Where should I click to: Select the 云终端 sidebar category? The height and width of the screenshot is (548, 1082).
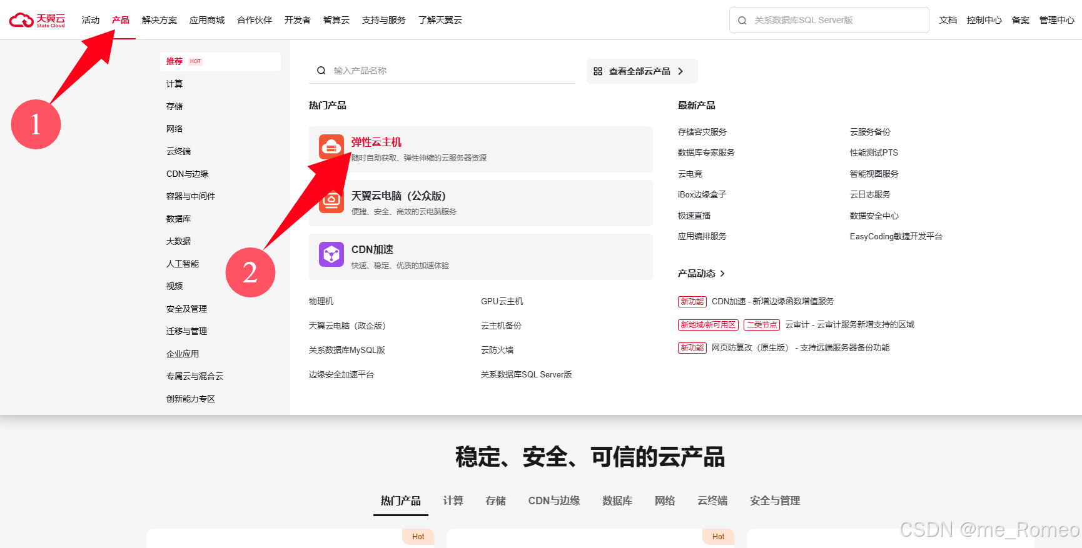tap(179, 151)
